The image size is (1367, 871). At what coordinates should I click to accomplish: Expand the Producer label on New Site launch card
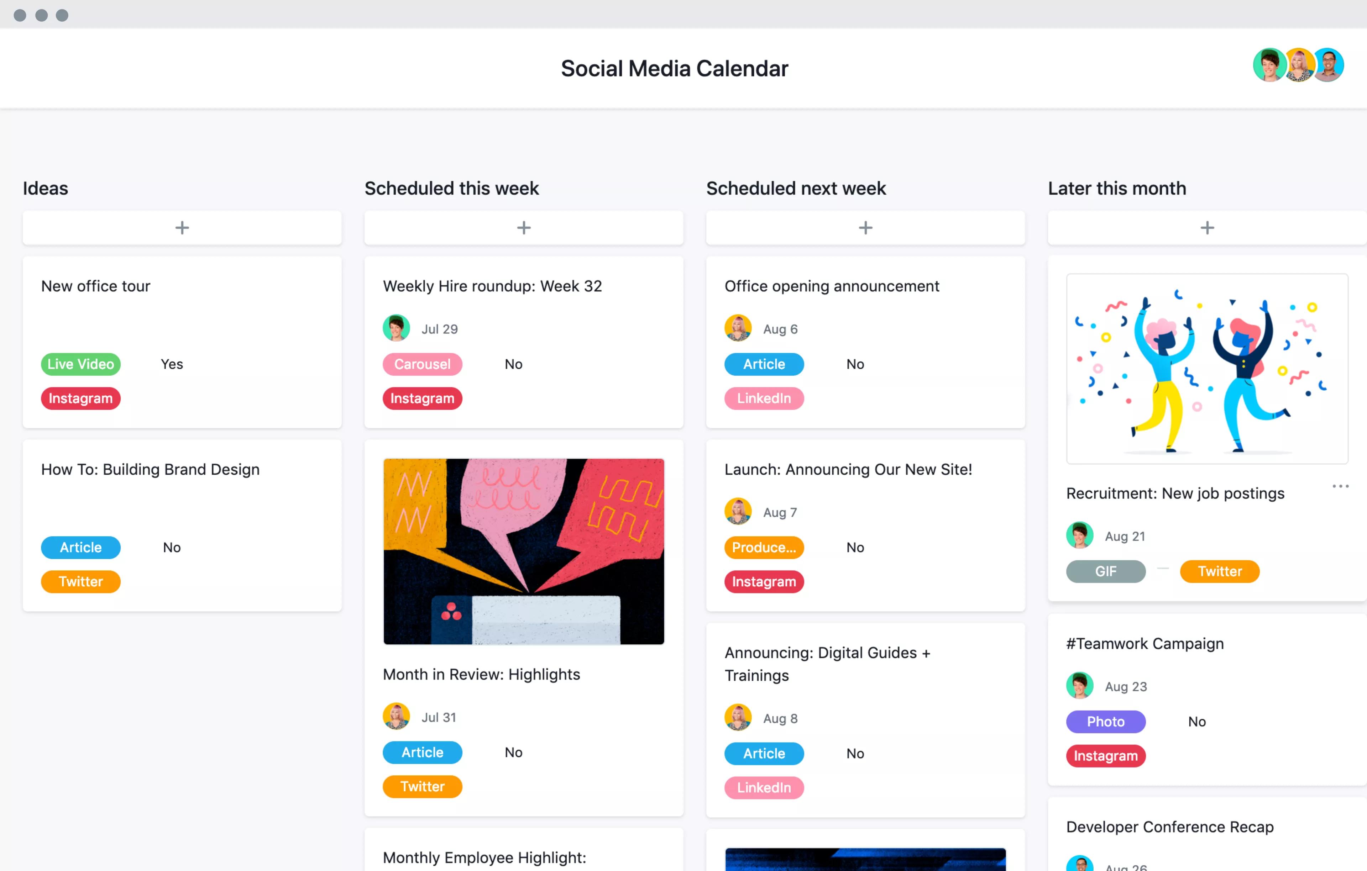763,547
